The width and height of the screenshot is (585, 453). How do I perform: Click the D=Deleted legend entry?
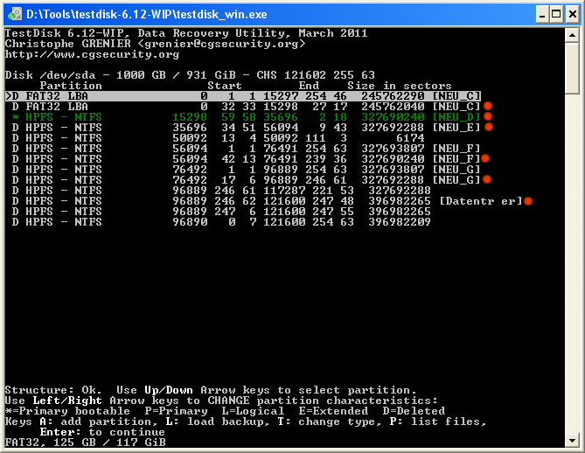[414, 411]
